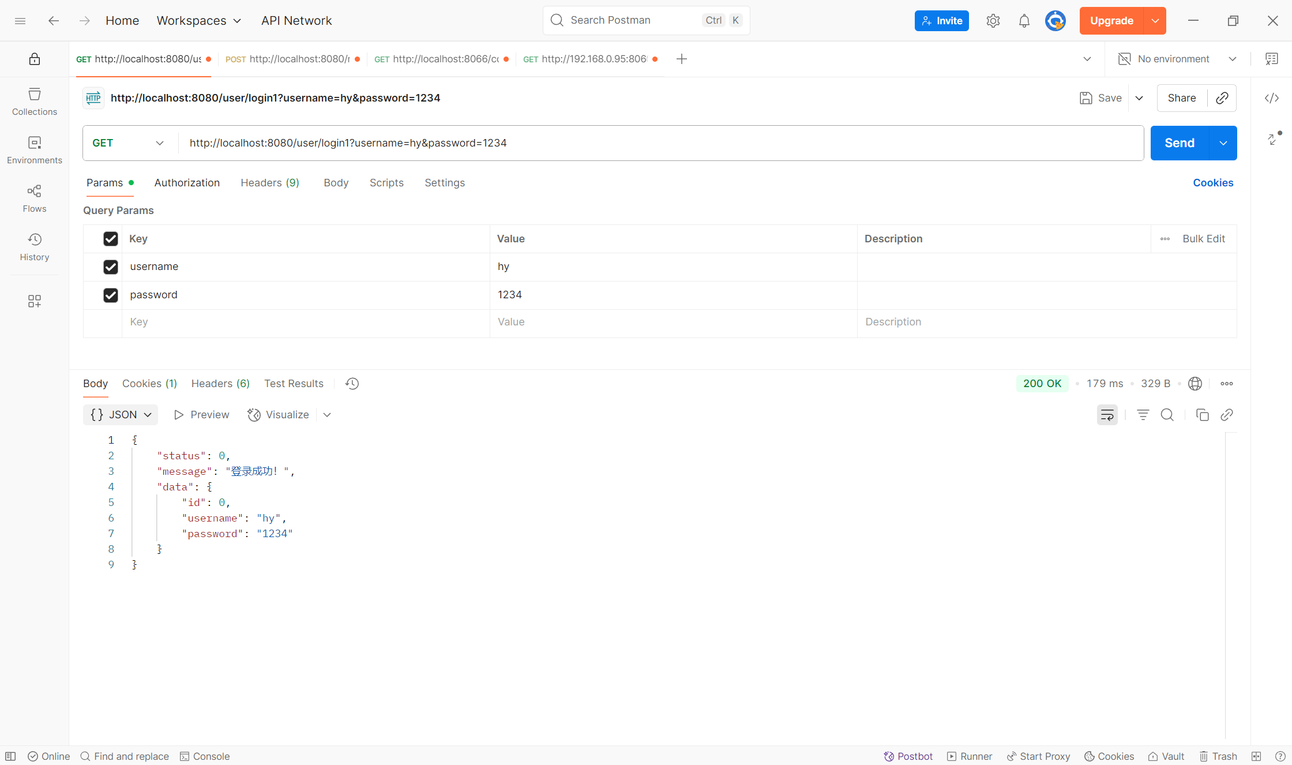Open the Send options arrow
The image size is (1292, 765).
click(x=1223, y=143)
